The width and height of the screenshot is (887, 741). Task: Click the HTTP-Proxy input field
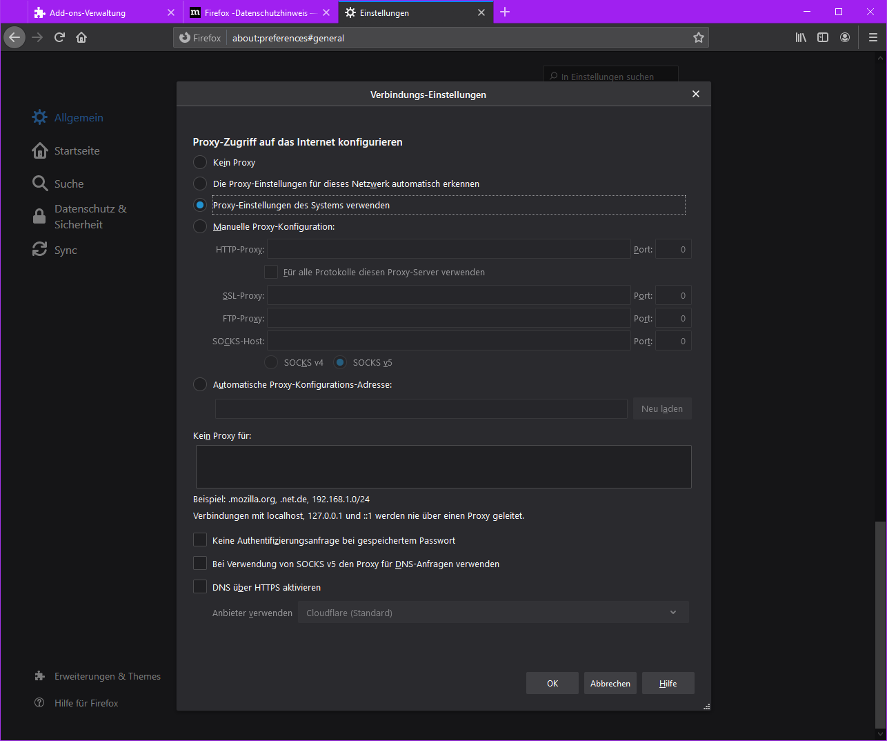[x=449, y=249]
